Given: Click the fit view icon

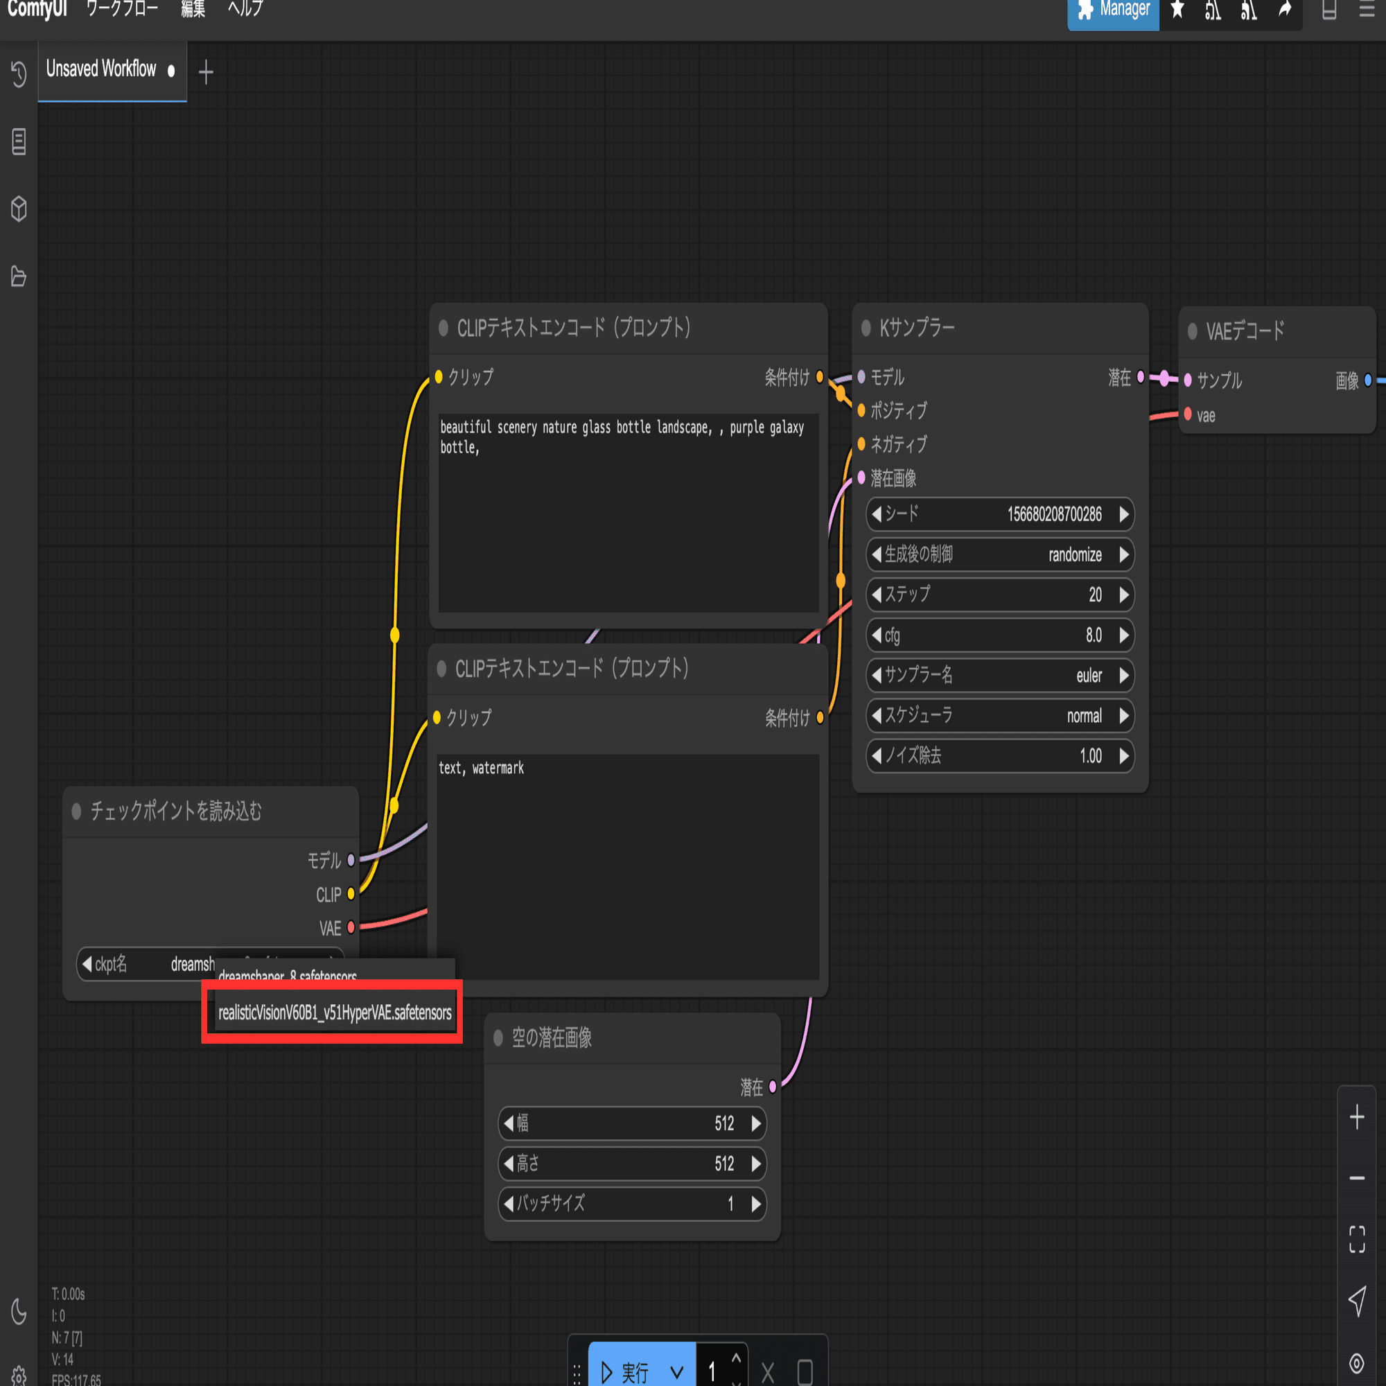Looking at the screenshot, I should pos(1357,1239).
